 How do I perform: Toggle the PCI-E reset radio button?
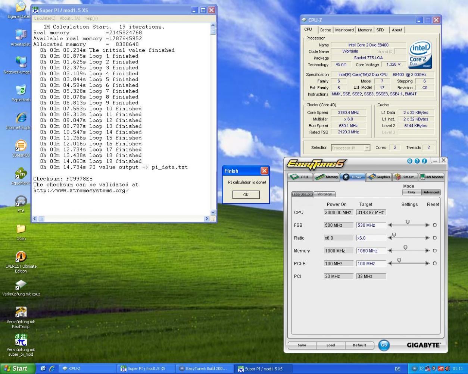coord(435,263)
